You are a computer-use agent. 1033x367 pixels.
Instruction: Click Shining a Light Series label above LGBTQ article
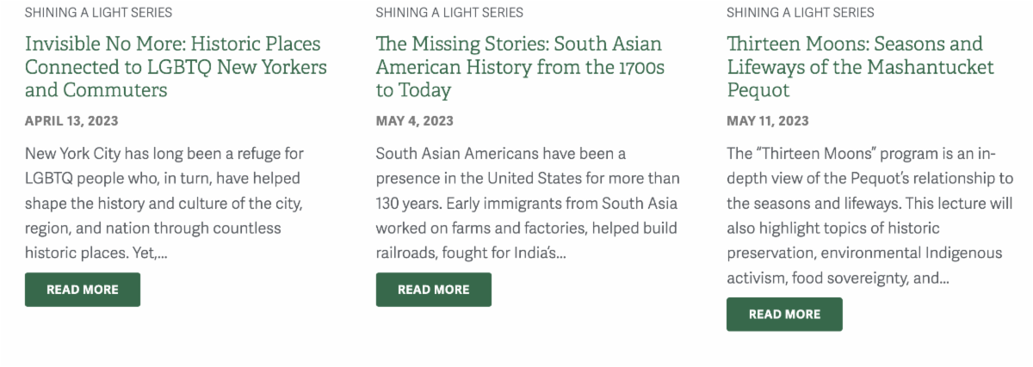pyautogui.click(x=98, y=12)
